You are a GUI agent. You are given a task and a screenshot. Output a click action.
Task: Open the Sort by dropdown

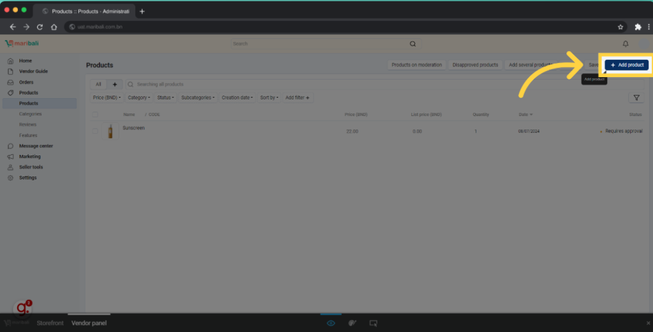pyautogui.click(x=269, y=97)
